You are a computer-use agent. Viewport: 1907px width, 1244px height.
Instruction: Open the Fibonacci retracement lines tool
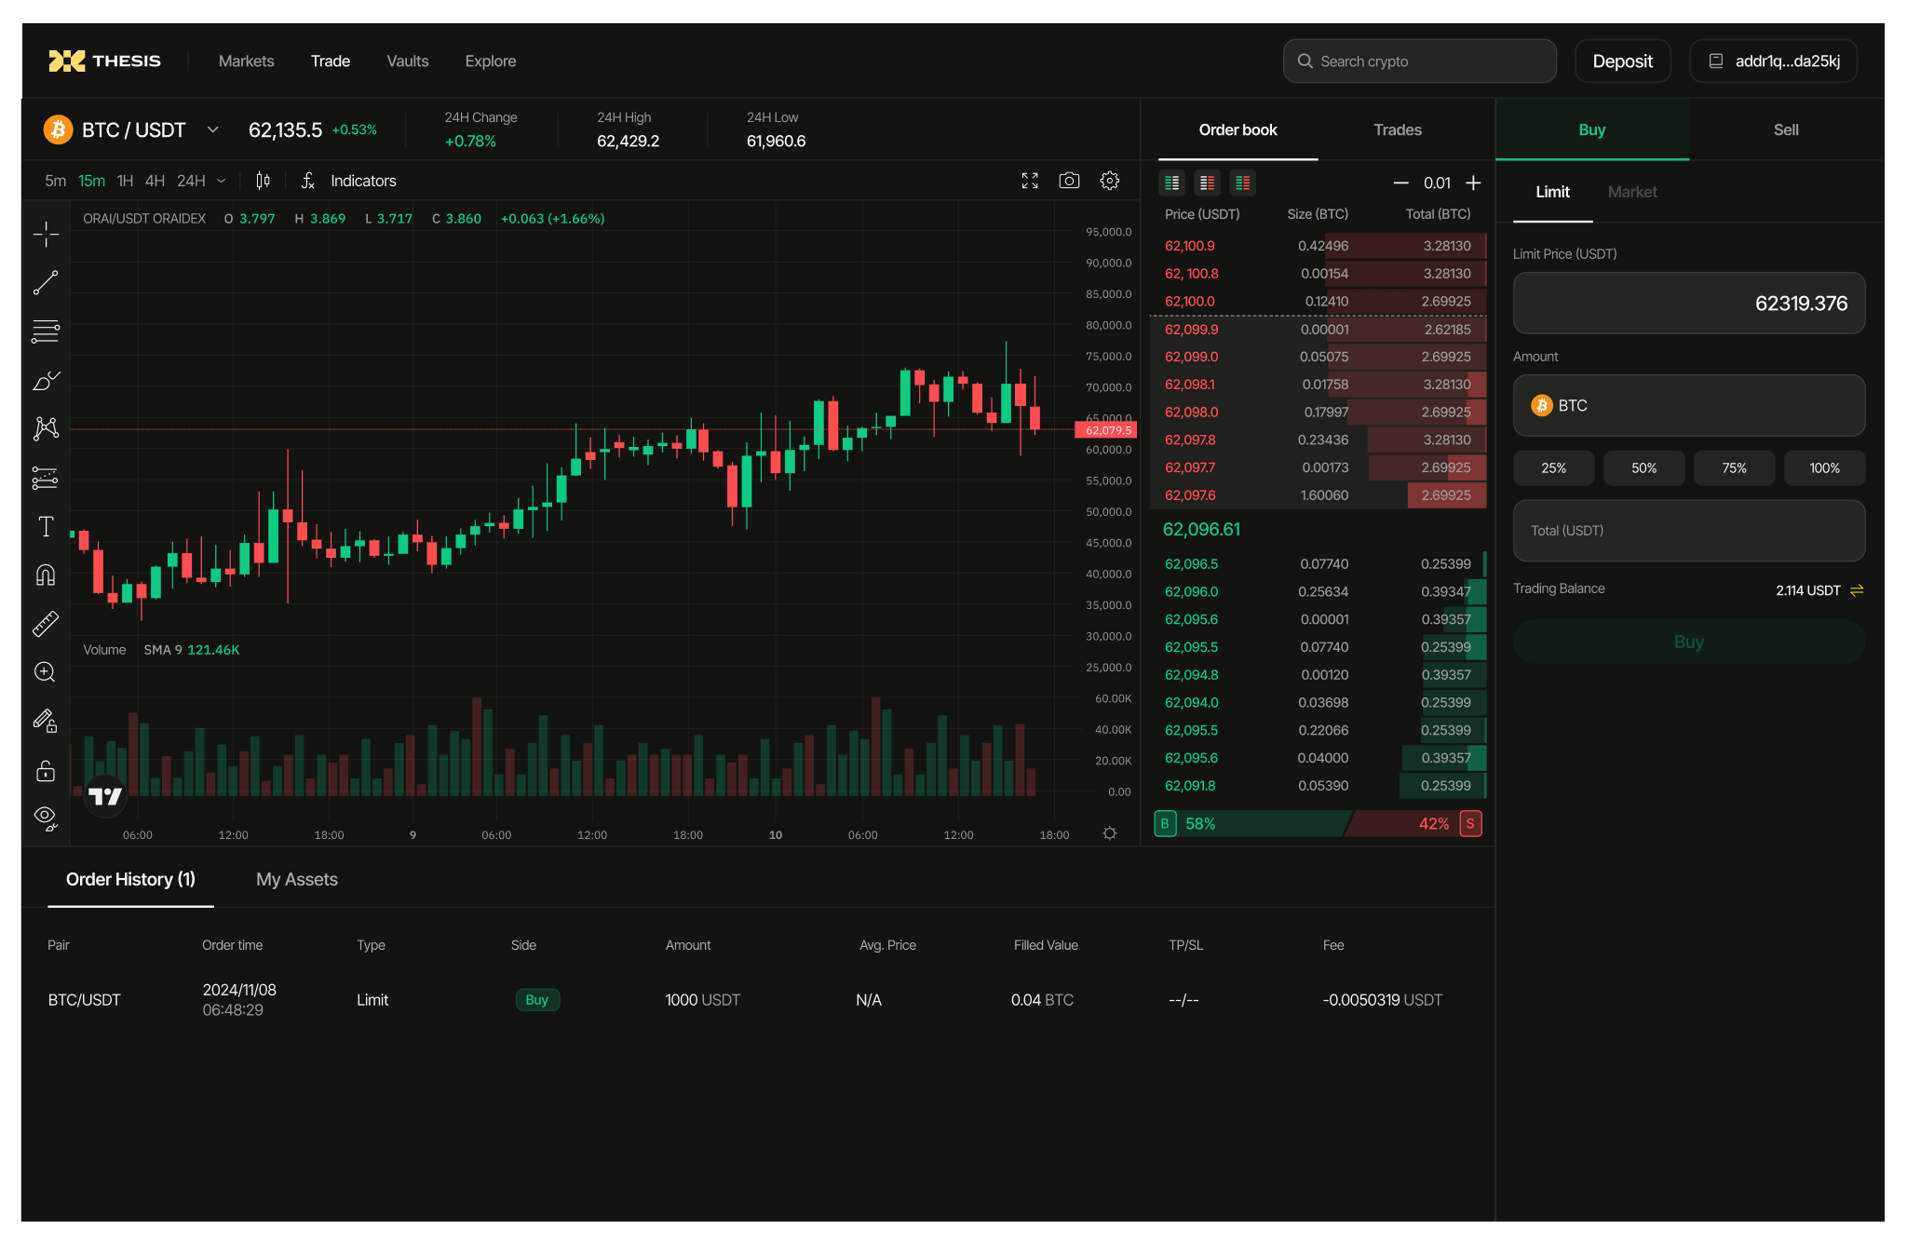point(46,331)
